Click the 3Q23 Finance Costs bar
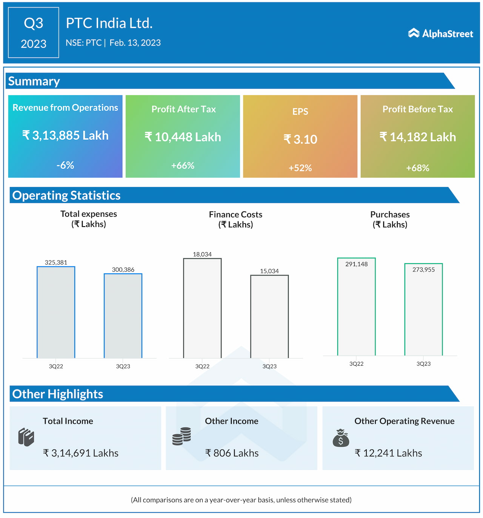The width and height of the screenshot is (483, 518). (x=269, y=316)
